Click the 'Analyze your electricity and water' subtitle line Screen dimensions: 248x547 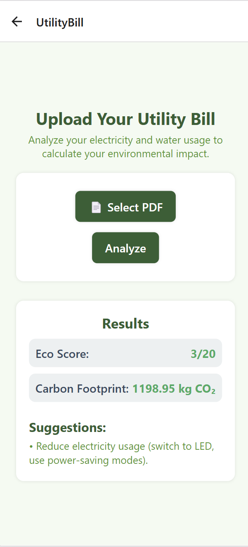coord(125,140)
